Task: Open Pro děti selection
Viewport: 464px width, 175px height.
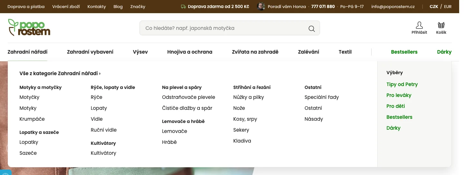Action: pyautogui.click(x=396, y=106)
